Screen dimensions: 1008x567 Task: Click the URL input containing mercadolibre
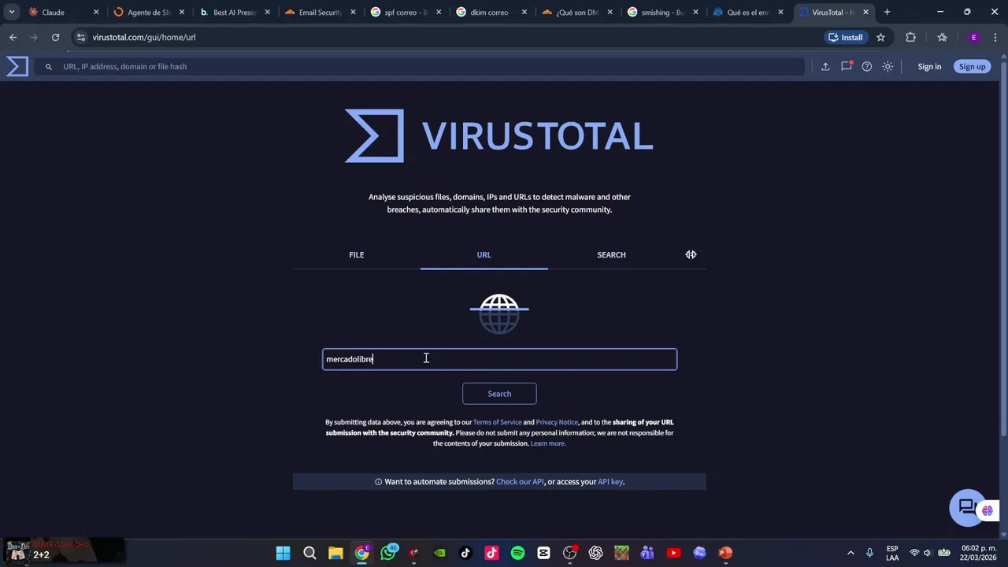tap(499, 359)
